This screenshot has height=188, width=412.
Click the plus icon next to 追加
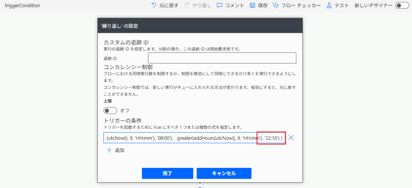coord(109,150)
